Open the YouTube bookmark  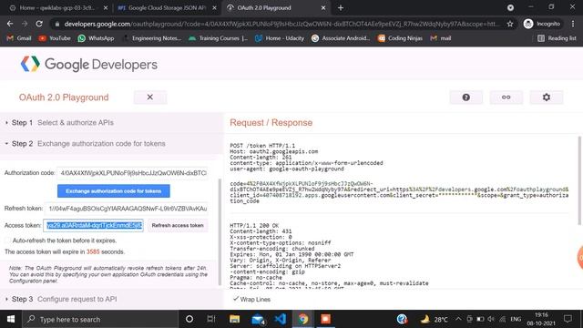coord(55,38)
